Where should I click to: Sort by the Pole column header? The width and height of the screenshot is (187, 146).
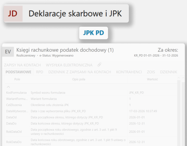(x=17, y=79)
